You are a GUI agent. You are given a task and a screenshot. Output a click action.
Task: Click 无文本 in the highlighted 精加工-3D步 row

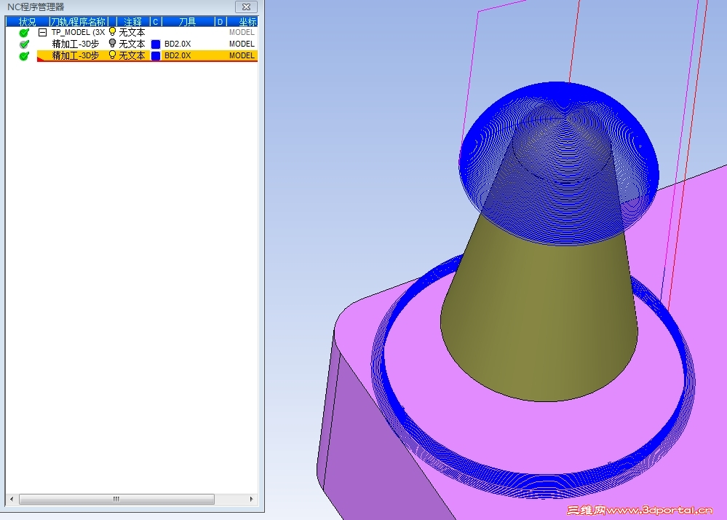(x=132, y=55)
